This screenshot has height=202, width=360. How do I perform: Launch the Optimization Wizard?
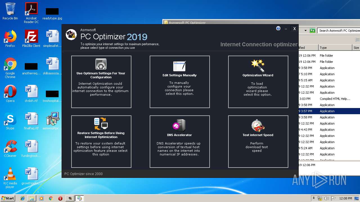point(258,82)
